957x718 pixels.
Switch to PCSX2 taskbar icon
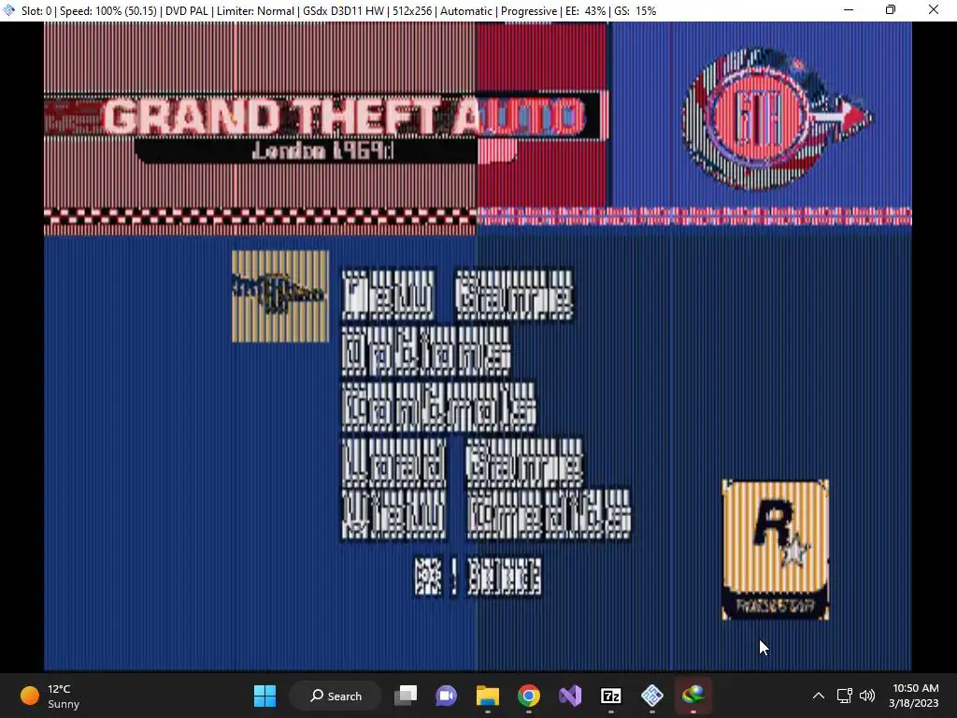point(652,696)
